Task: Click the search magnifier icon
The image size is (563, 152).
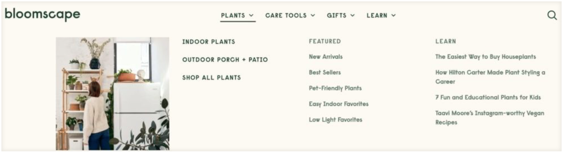Action: pos(552,15)
